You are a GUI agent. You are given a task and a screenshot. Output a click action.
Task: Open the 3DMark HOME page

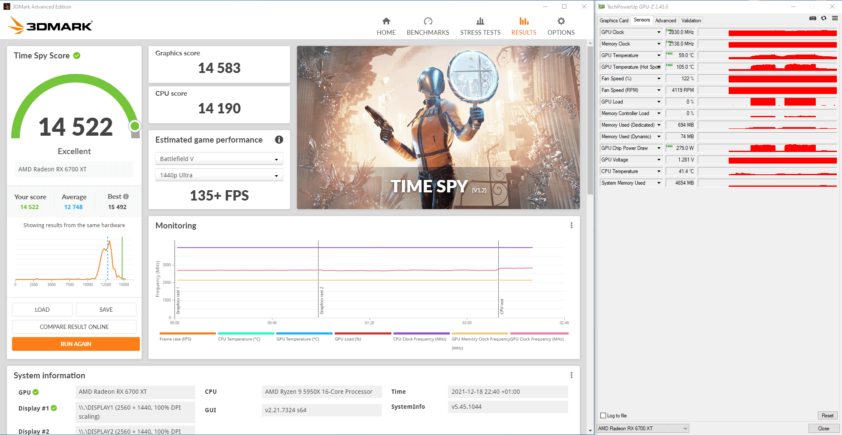(386, 27)
